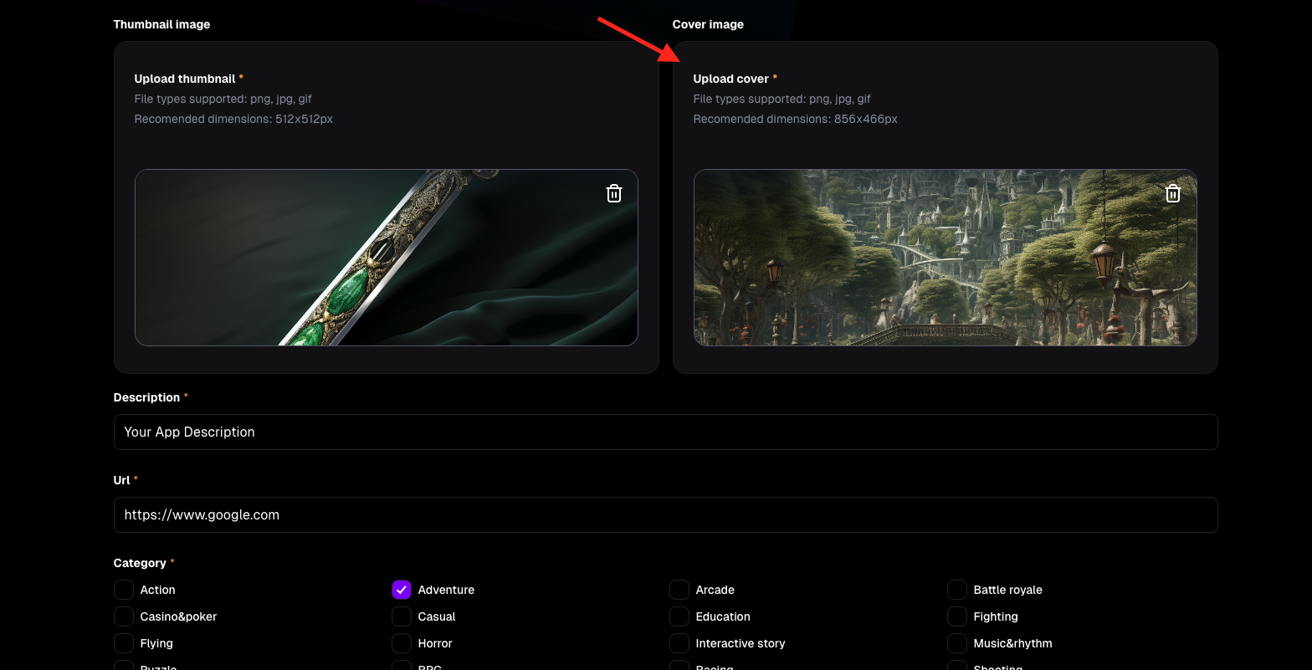This screenshot has width=1312, height=670.
Task: Select the Battle royale checkbox
Action: point(957,590)
